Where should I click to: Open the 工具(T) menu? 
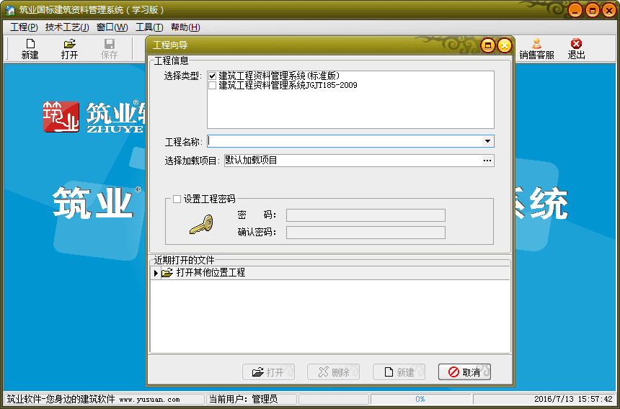point(149,27)
